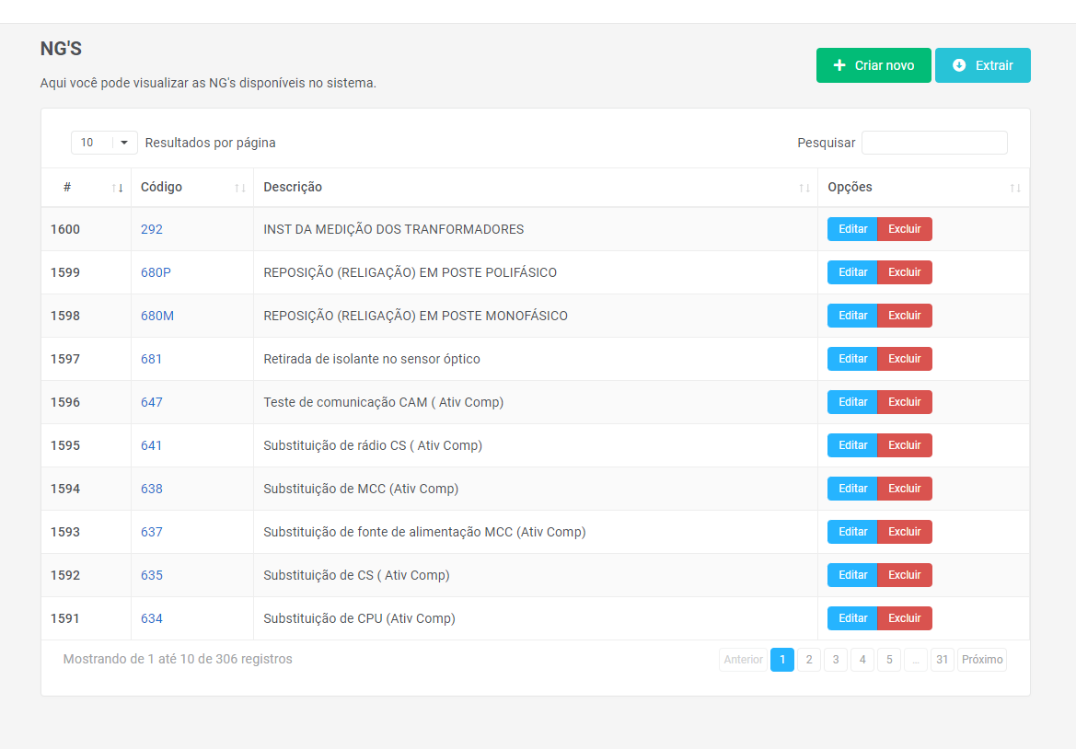Open code link 292
The height and width of the screenshot is (749, 1076).
pyautogui.click(x=152, y=229)
